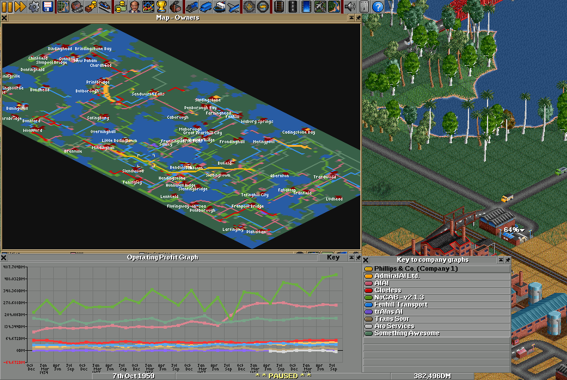This screenshot has width=567, height=380.
Task: Open waterways construction toolbar icon
Action: [x=306, y=7]
